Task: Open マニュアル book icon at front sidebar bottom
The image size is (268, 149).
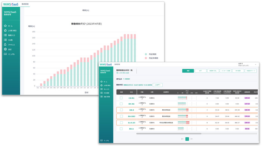Action: pos(102,140)
